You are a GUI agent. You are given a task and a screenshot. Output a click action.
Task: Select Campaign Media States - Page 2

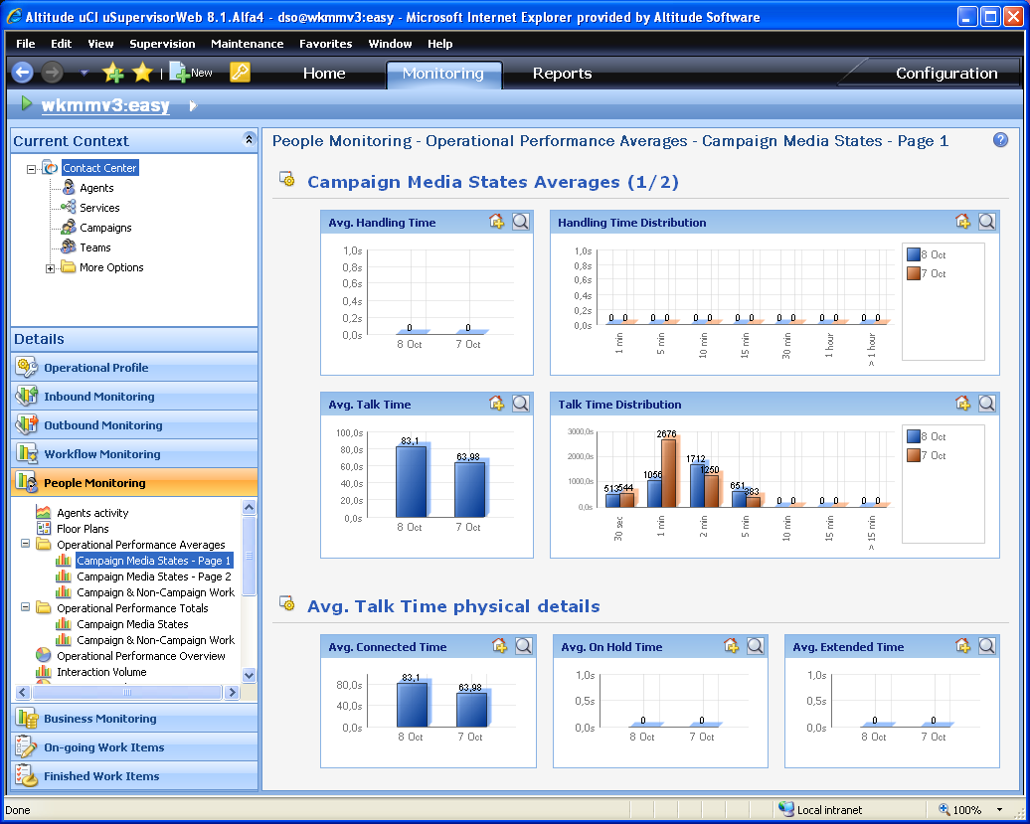point(153,577)
